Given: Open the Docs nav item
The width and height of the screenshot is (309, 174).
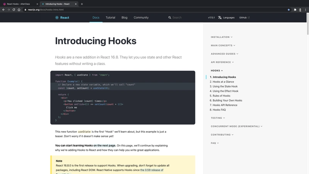Looking at the screenshot, I should [x=96, y=17].
